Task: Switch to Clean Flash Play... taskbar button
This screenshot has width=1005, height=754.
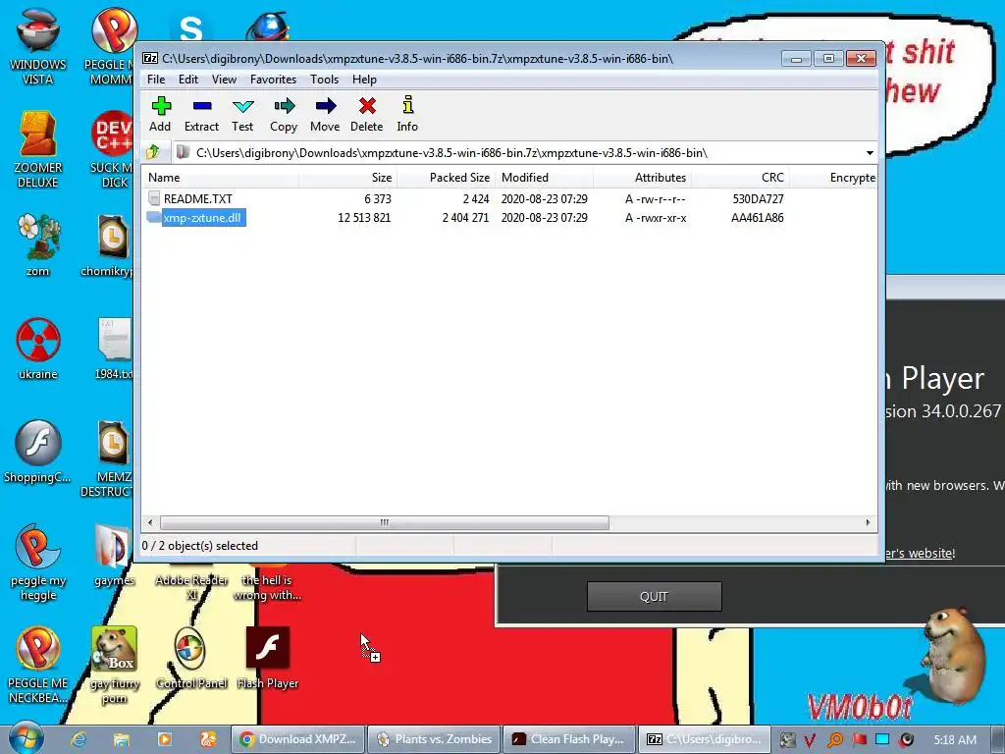Action: (x=570, y=739)
